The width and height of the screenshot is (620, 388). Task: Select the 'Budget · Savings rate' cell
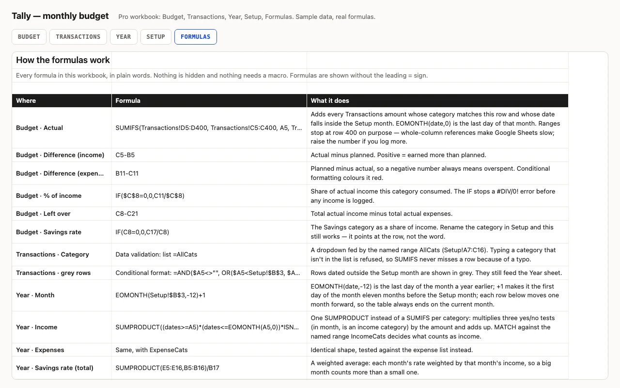[x=62, y=232]
